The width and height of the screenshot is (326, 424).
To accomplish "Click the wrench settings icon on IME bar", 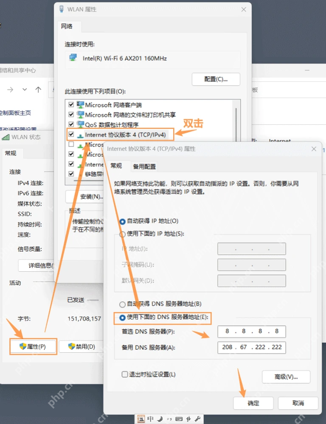I will 198,419.
